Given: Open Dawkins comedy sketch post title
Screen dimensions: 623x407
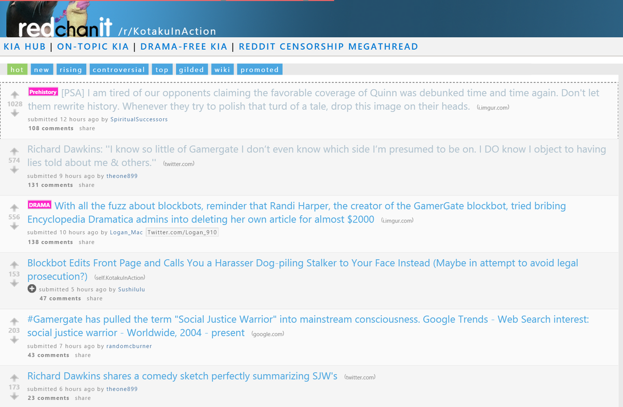Looking at the screenshot, I should [x=182, y=376].
